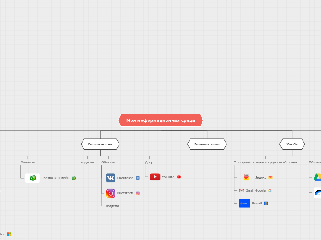Open the small VK link icon after "ВКонтакте"
This screenshot has width=321, height=240.
(x=137, y=178)
